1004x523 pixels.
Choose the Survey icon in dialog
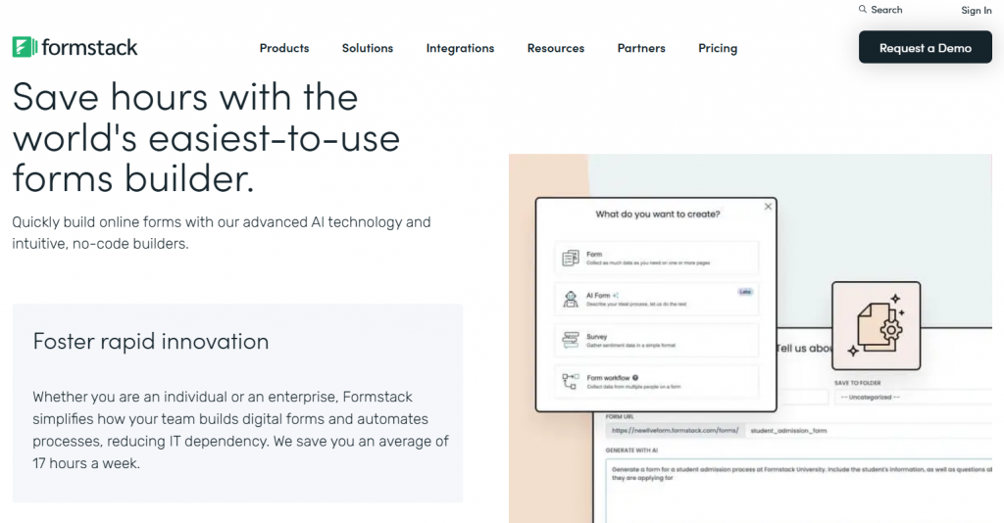pyautogui.click(x=571, y=340)
